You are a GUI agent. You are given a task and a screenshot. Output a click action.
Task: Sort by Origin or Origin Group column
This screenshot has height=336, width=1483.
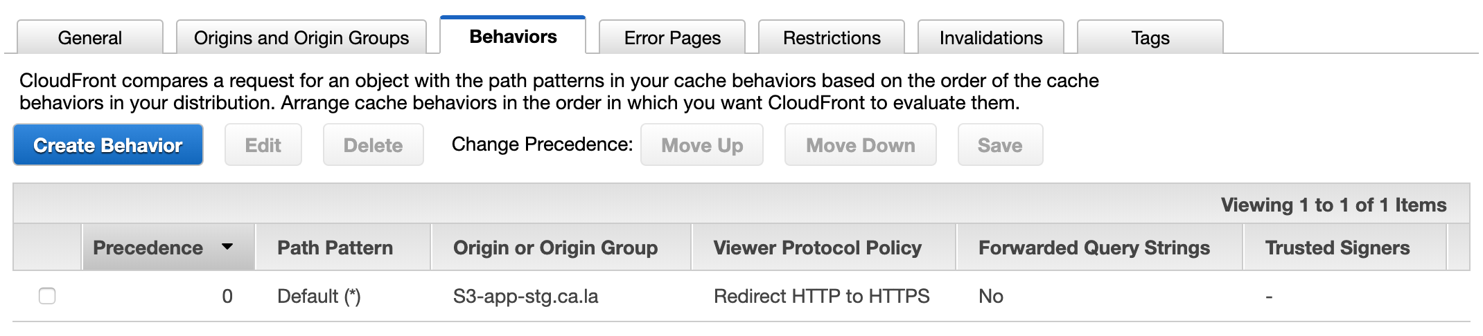tap(555, 248)
